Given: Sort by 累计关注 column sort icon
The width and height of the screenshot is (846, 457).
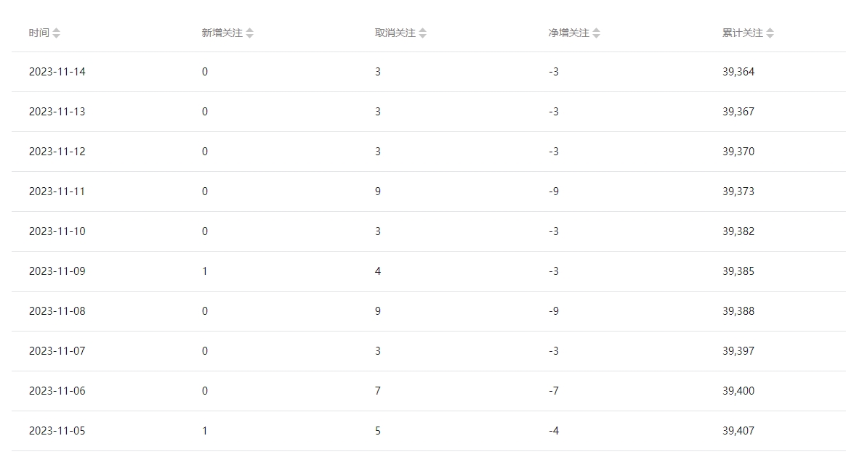Looking at the screenshot, I should [770, 33].
